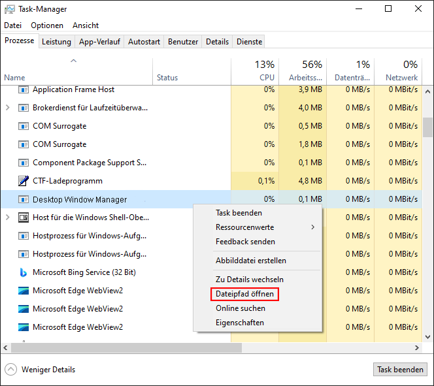The height and width of the screenshot is (386, 434).
Task: Expand the Host für die Windows Shell group
Action: pos(7,217)
